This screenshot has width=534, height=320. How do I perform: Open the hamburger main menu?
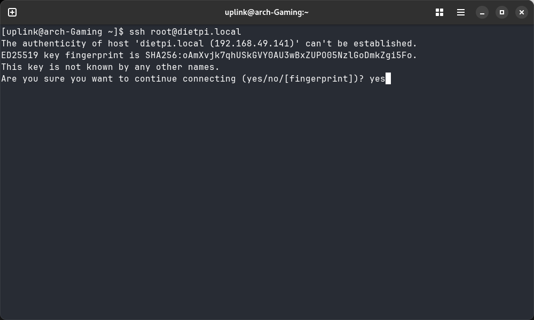pyautogui.click(x=461, y=12)
